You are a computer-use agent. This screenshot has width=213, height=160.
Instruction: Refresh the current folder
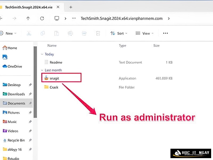point(42,18)
